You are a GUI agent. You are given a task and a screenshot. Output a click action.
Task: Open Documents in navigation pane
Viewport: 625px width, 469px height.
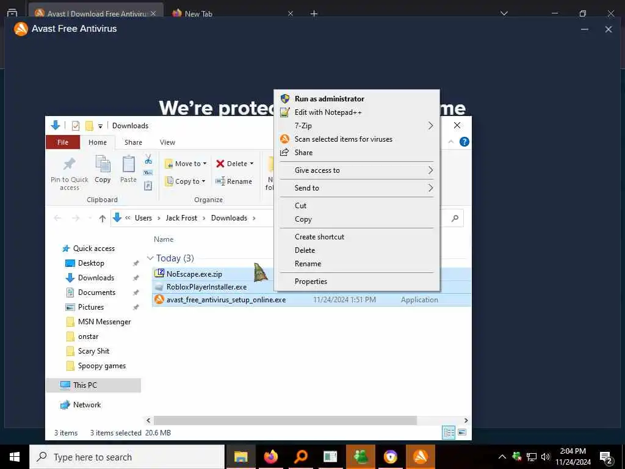(x=96, y=293)
